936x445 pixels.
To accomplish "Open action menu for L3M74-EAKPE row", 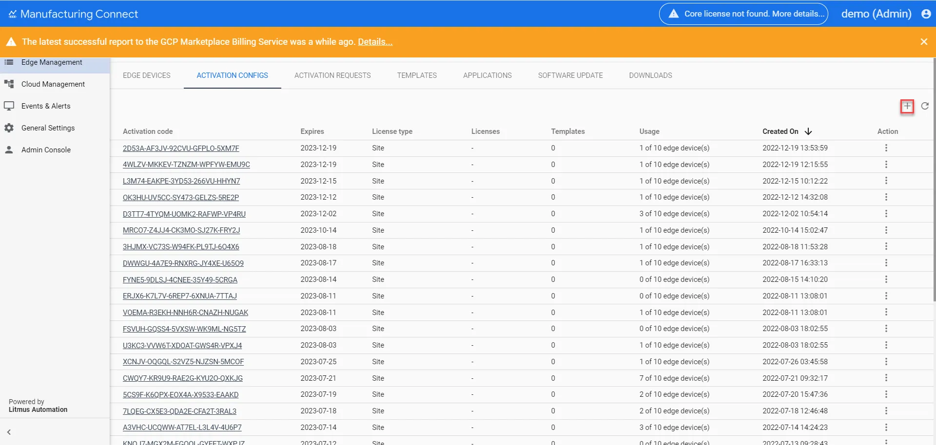I will point(886,181).
